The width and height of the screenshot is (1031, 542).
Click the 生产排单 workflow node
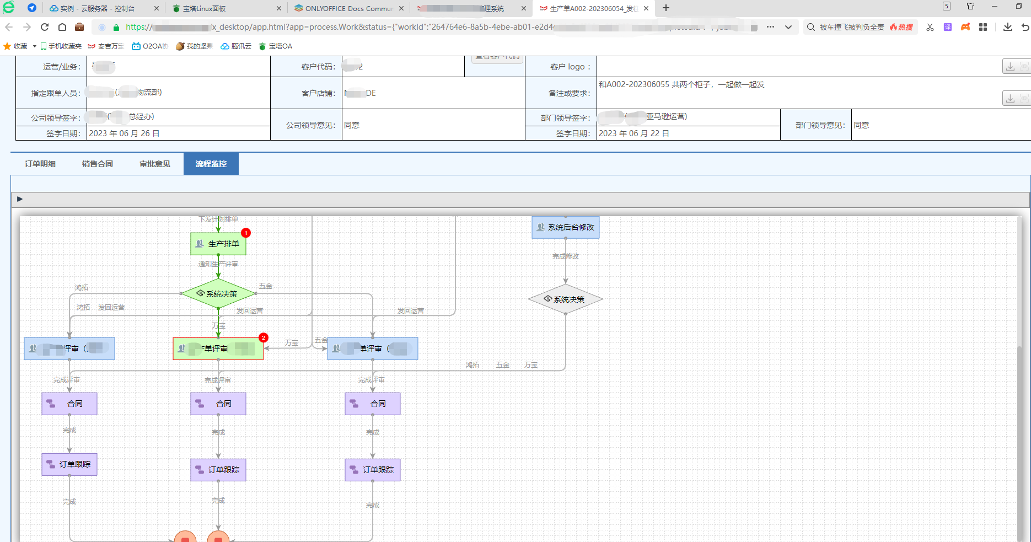tap(218, 244)
